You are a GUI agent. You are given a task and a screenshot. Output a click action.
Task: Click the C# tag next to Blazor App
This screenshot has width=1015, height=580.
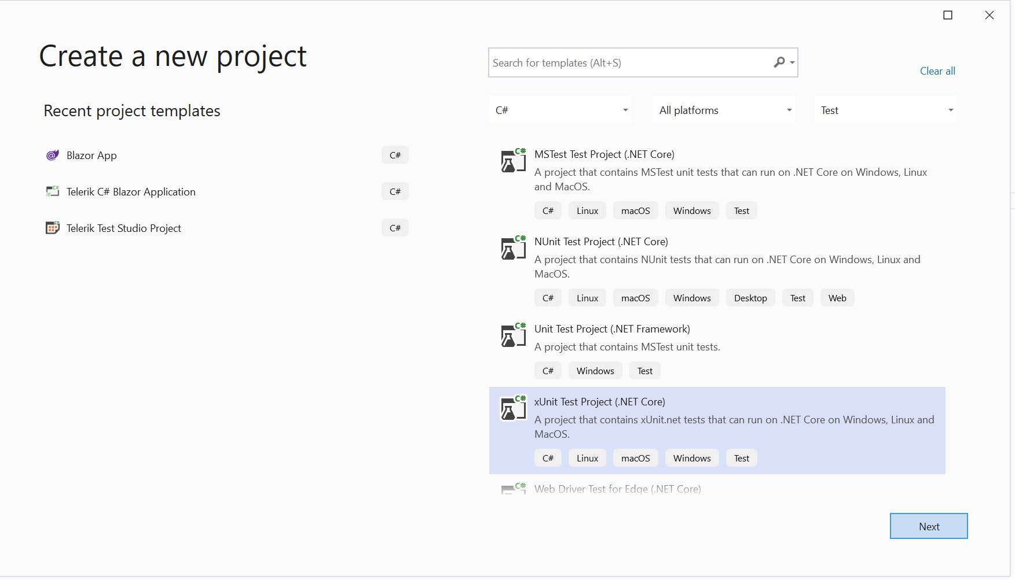point(395,155)
